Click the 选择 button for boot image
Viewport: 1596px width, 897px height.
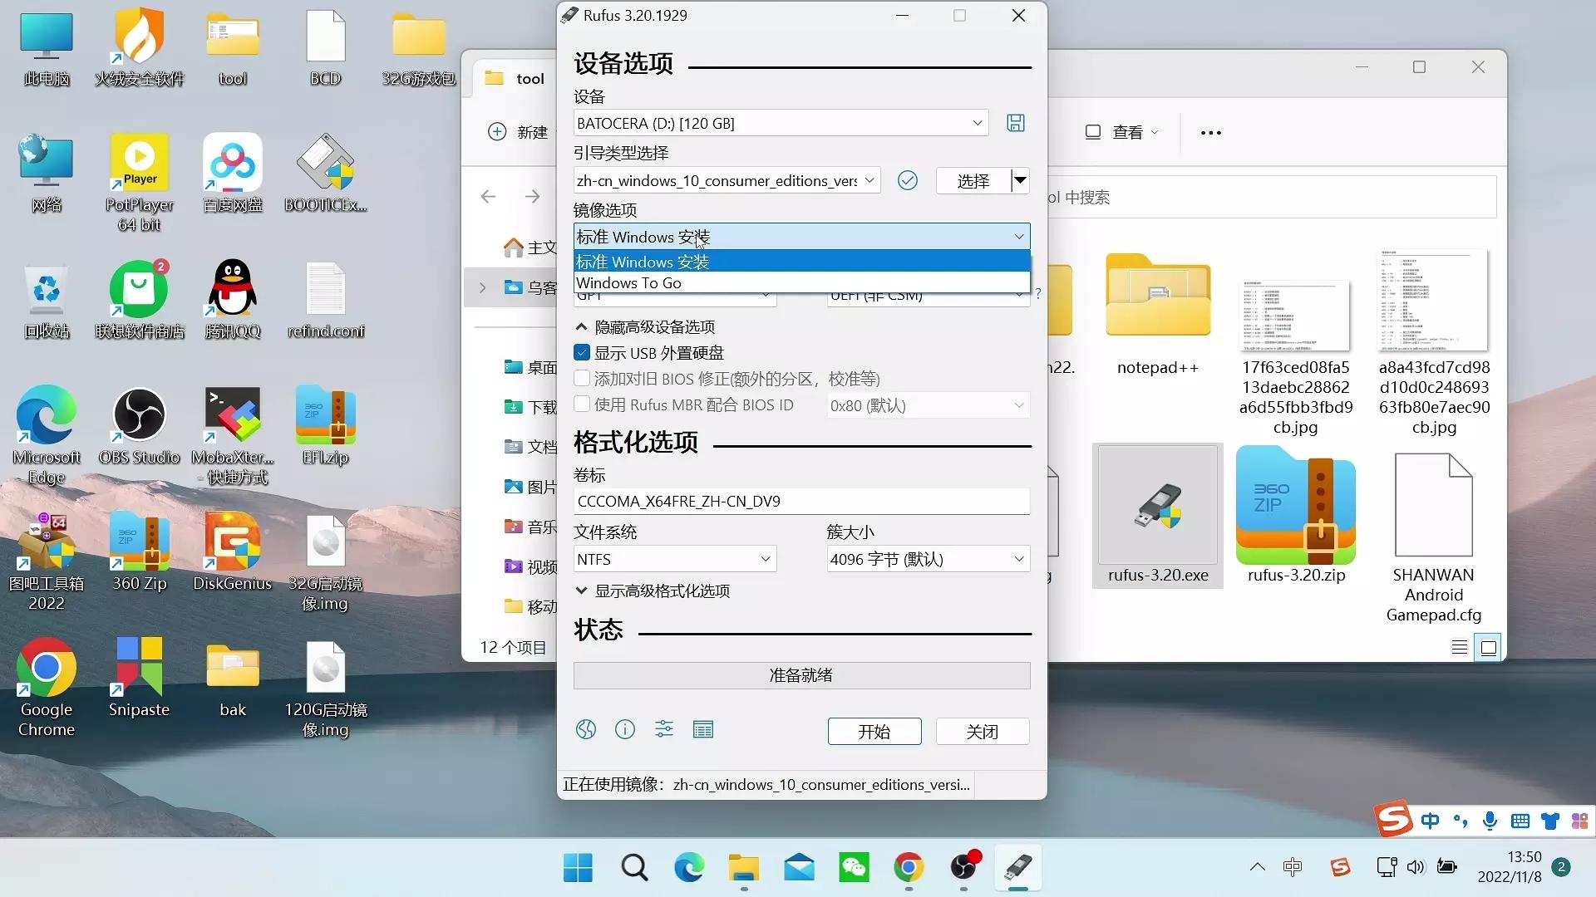tap(973, 180)
